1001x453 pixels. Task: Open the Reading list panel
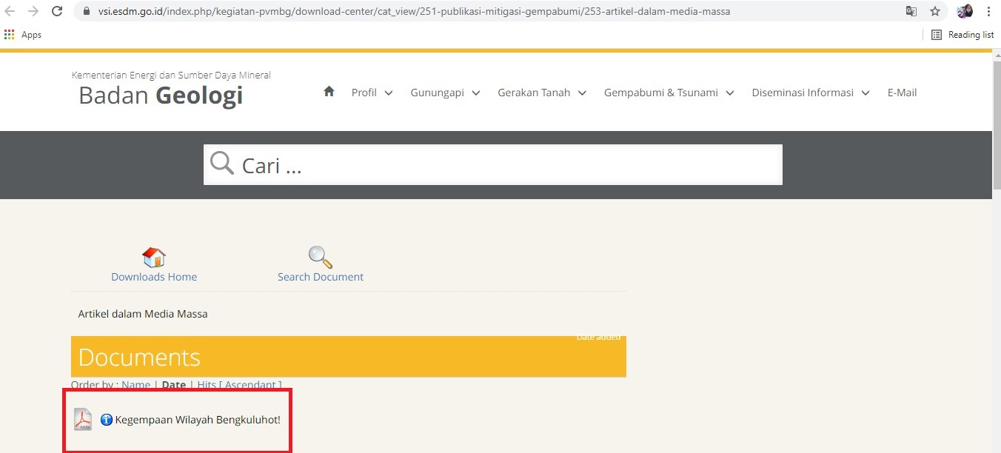[x=962, y=35]
